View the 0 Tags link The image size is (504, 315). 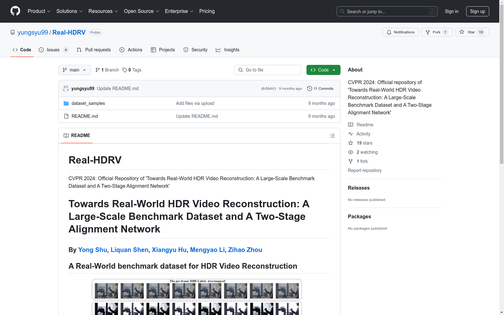click(132, 70)
